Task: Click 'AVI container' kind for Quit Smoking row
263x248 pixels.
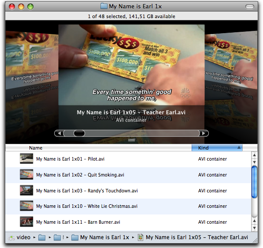Action: pos(212,175)
